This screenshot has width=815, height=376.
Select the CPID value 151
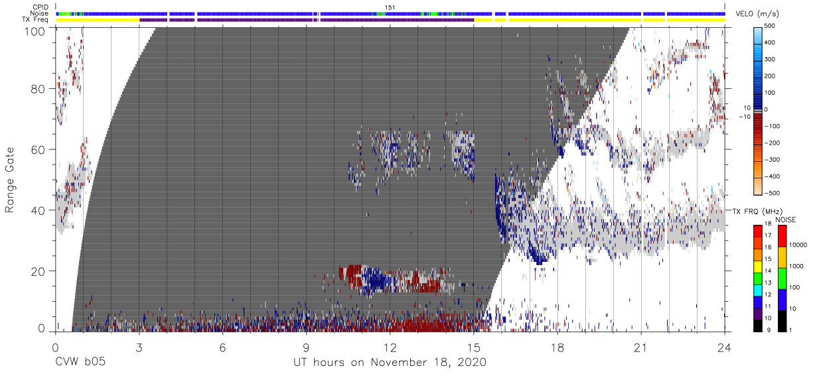390,7
